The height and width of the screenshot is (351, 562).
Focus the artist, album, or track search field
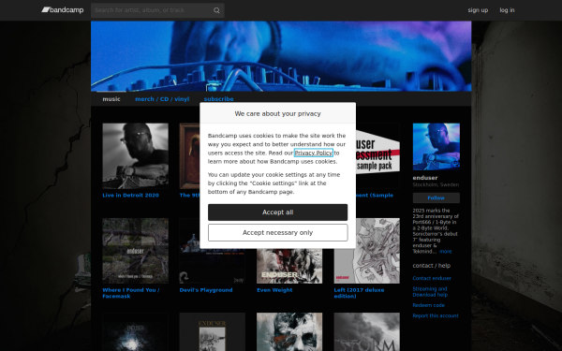(x=157, y=10)
